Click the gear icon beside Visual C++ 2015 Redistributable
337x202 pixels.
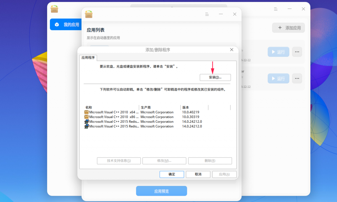86,121
